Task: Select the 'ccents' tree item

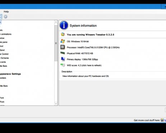Action: point(3,62)
